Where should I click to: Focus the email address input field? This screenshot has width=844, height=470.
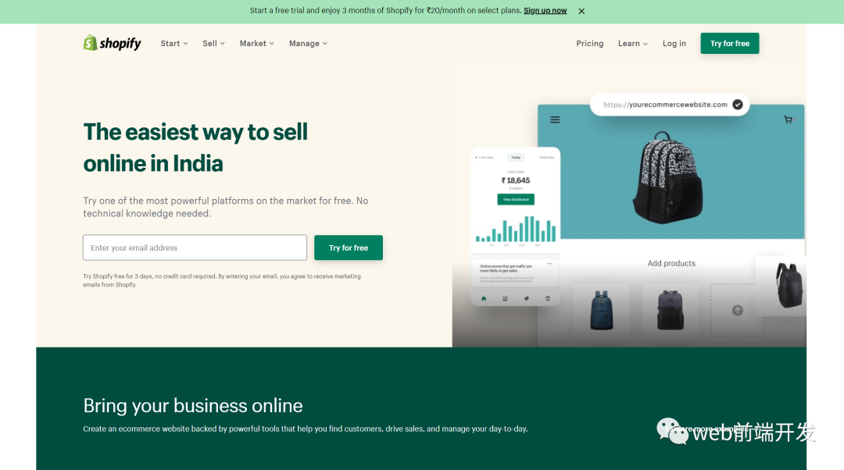point(195,247)
